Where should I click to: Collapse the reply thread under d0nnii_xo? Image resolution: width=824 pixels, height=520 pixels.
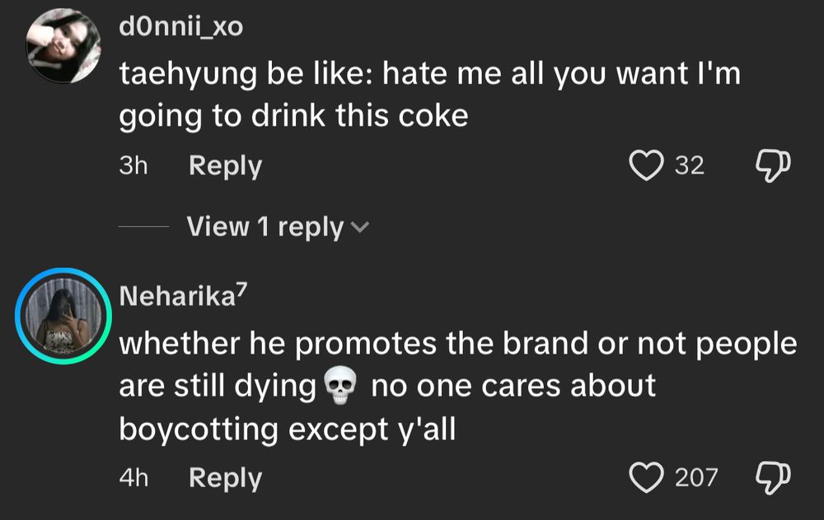[265, 227]
